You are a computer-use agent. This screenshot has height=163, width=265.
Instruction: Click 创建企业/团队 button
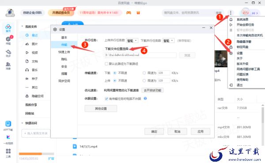click(32, 13)
